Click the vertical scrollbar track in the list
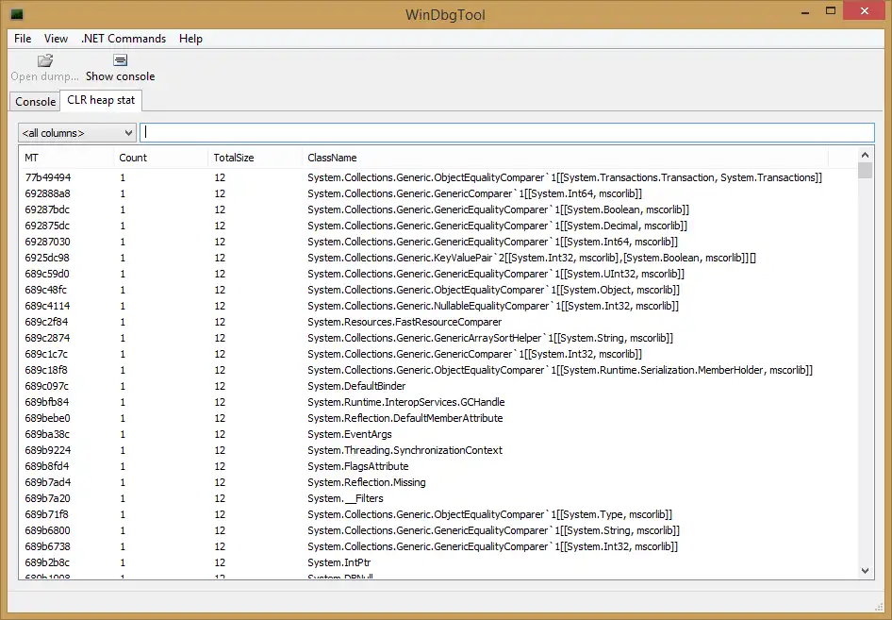This screenshot has width=892, height=620. click(x=865, y=377)
